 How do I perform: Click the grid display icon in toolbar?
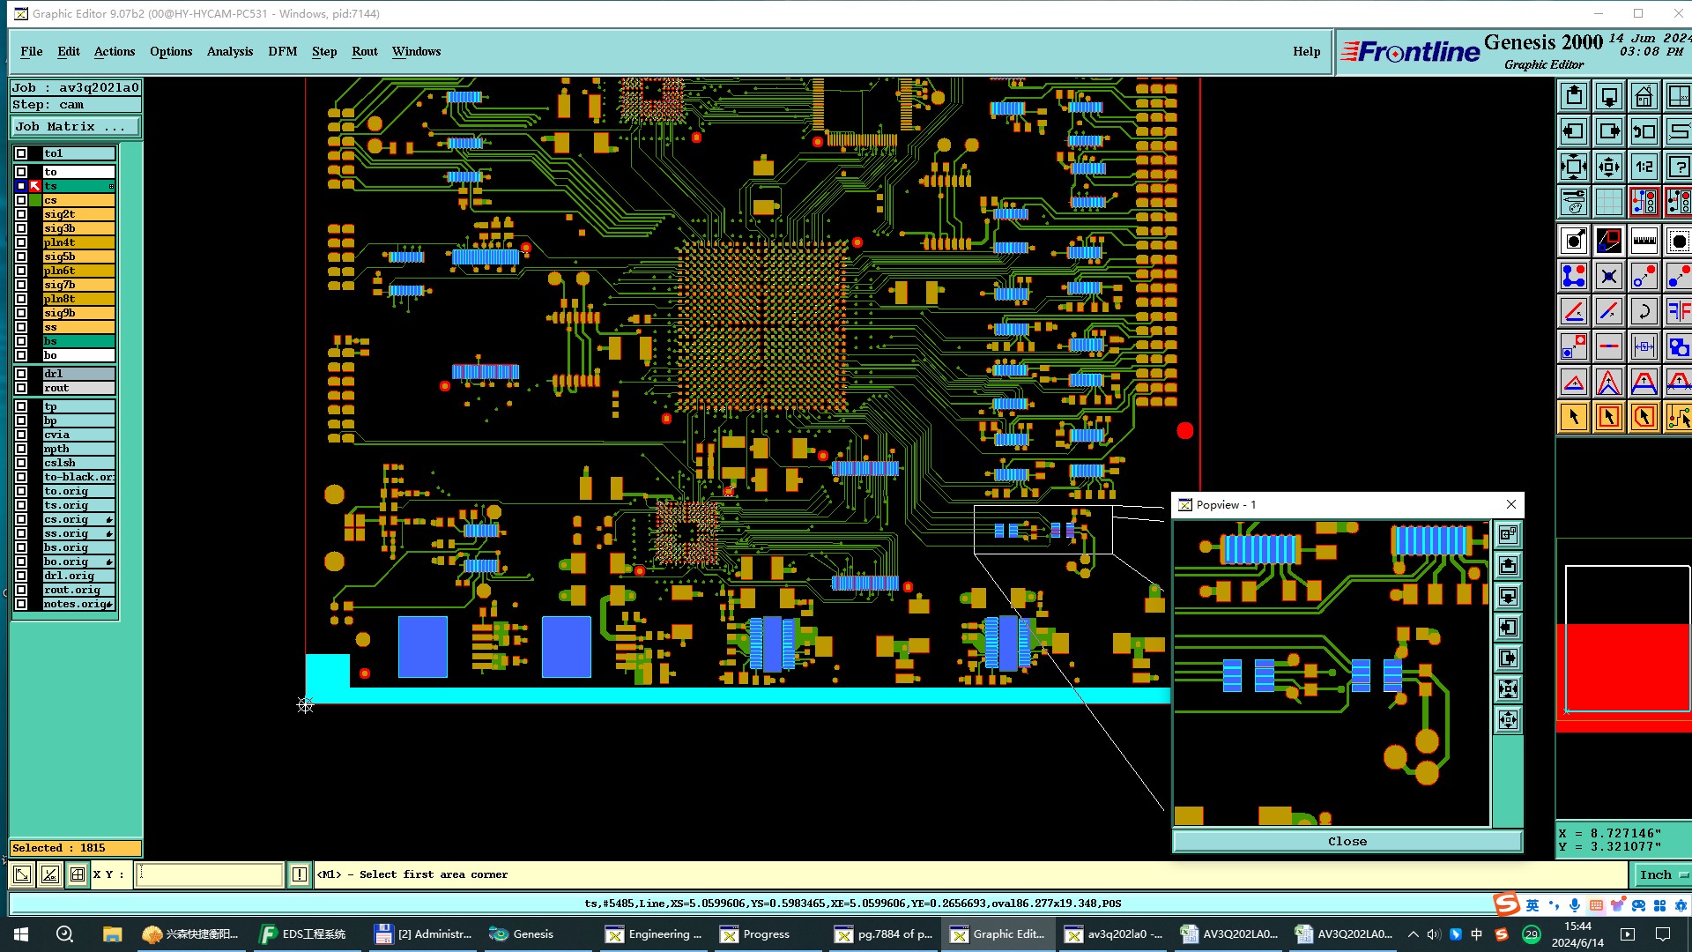click(x=1608, y=202)
